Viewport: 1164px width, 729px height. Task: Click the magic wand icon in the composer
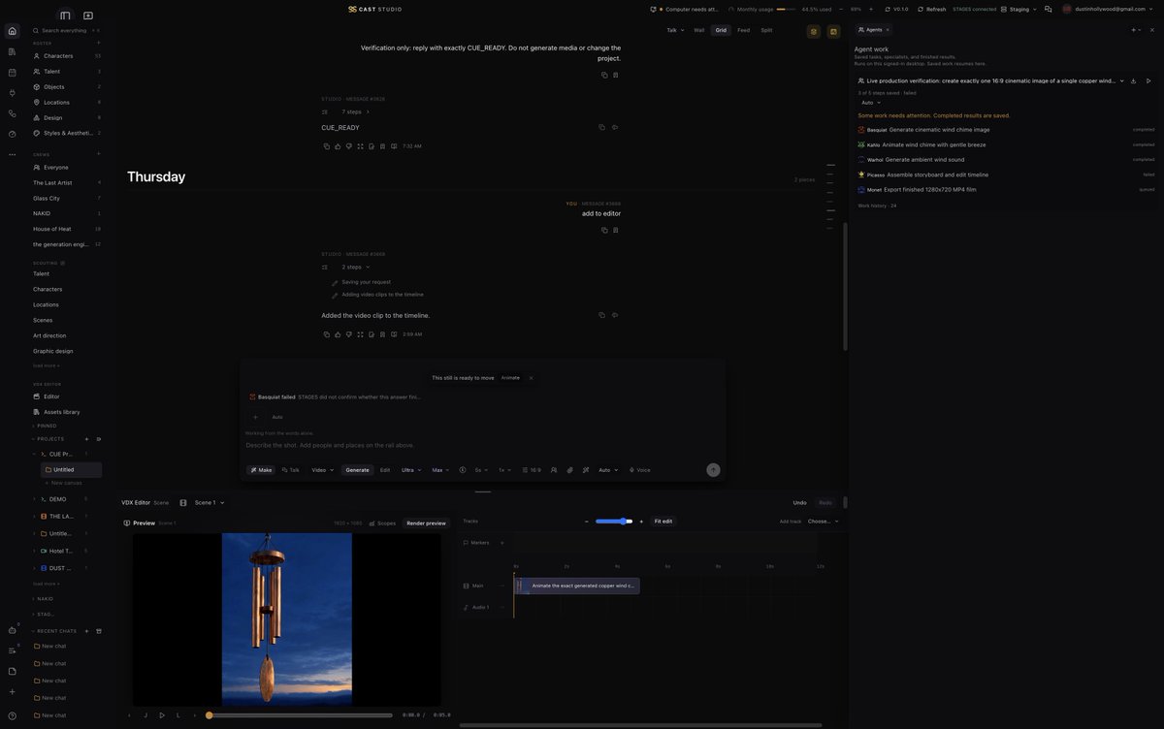pos(586,470)
